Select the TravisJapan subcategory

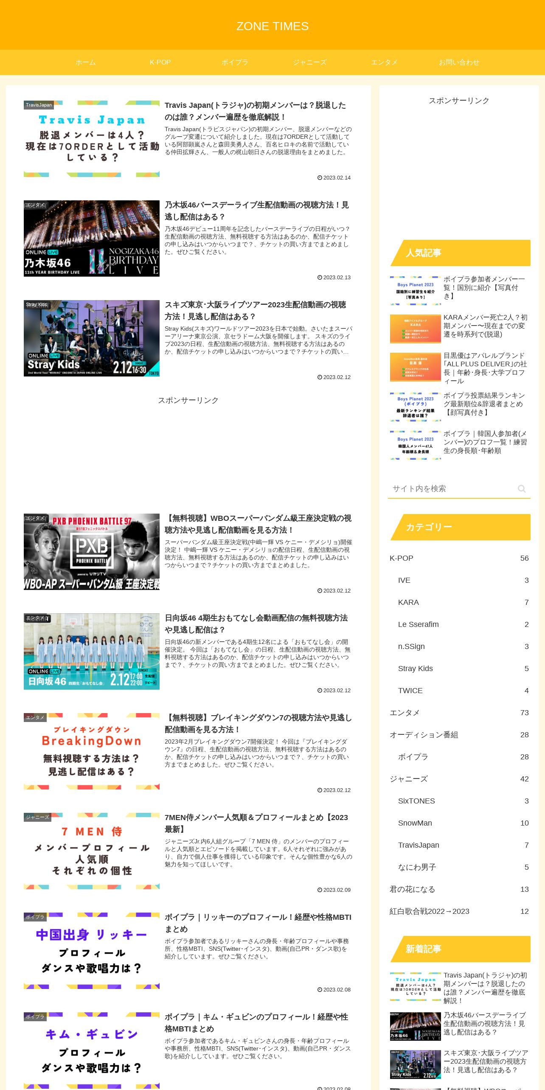[464, 845]
